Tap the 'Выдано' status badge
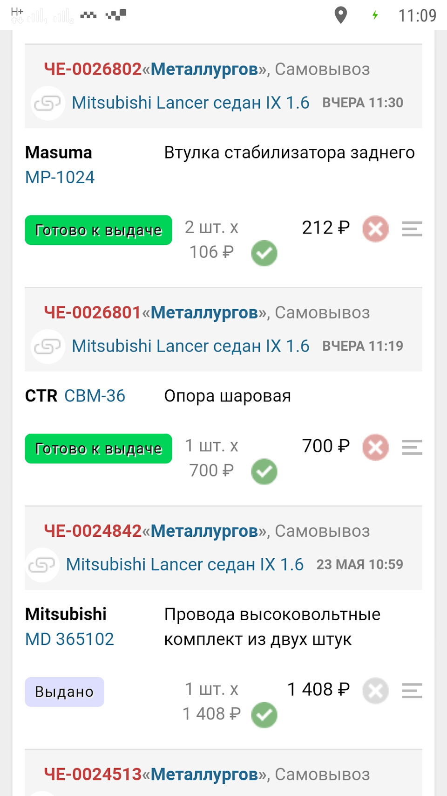447x796 pixels. tap(64, 692)
